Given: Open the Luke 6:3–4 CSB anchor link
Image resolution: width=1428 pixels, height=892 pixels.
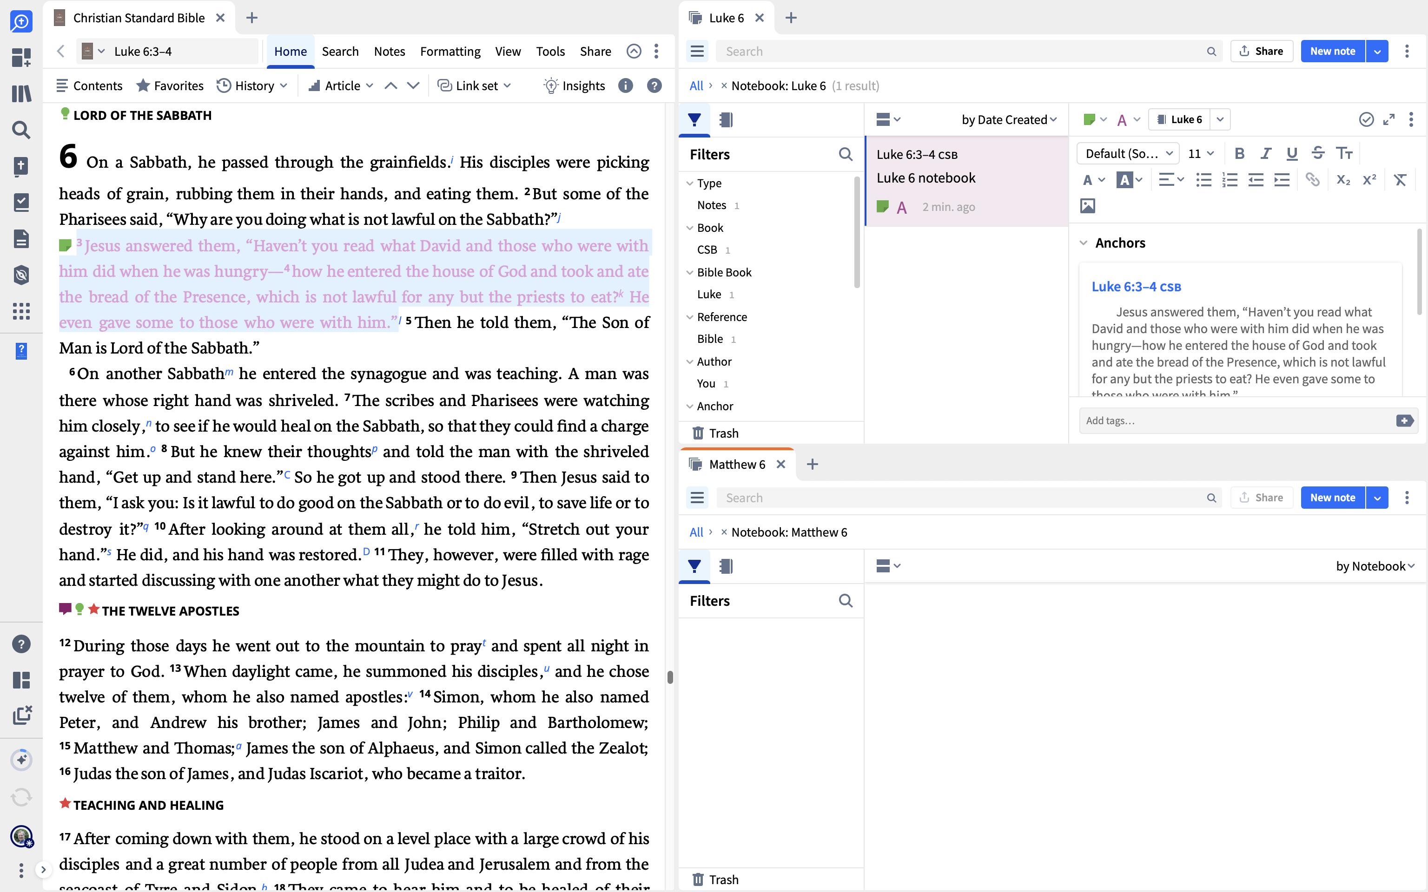Looking at the screenshot, I should (x=1136, y=287).
